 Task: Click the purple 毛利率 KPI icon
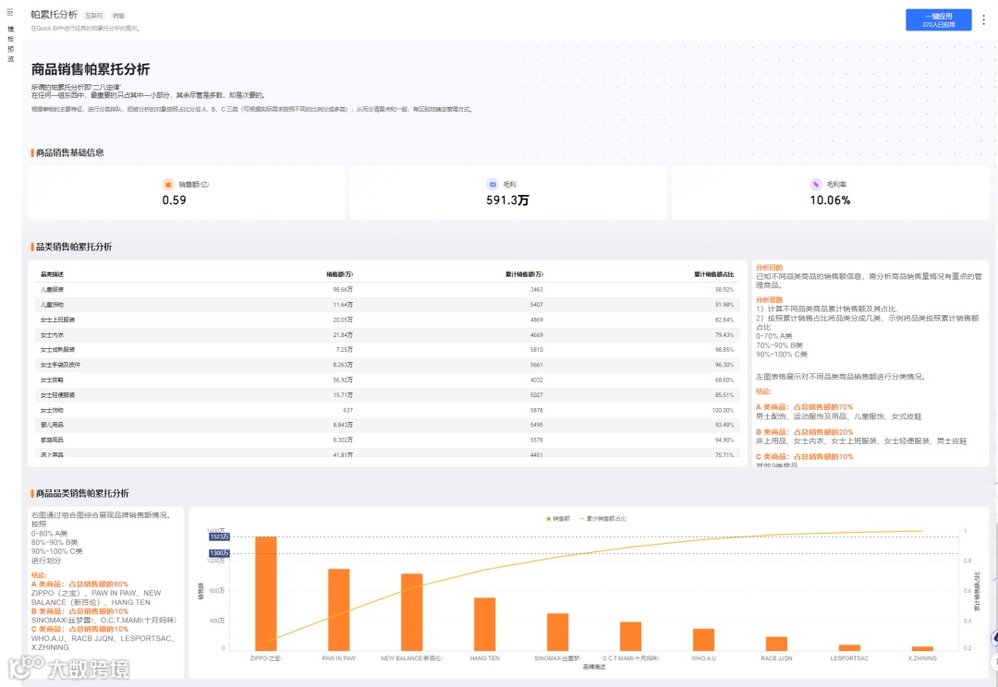(816, 185)
